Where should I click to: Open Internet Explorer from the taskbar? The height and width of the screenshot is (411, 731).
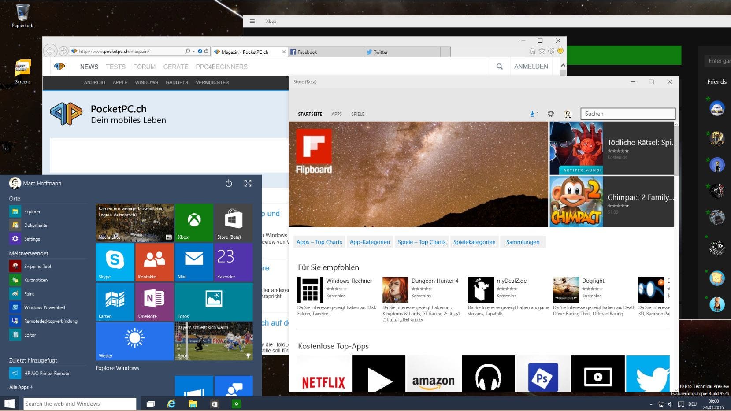pos(171,404)
